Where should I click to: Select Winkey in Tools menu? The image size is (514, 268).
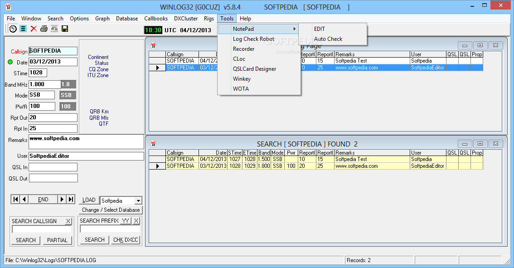tap(259, 79)
